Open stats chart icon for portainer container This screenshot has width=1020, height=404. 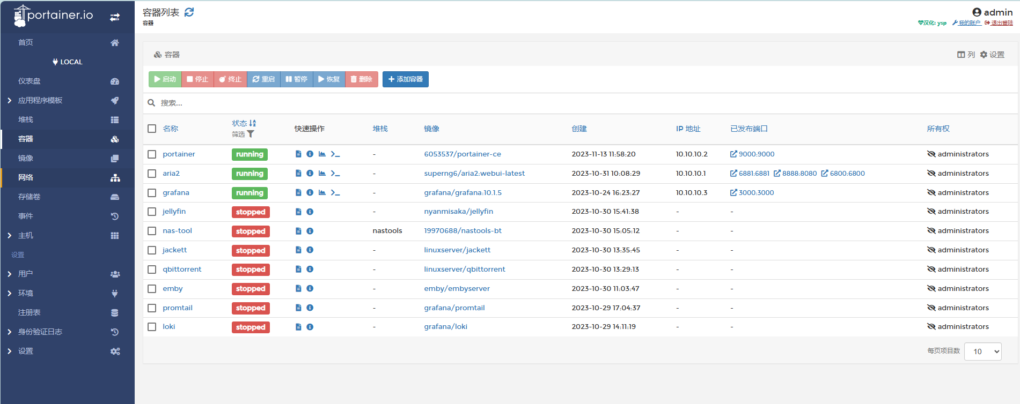click(322, 154)
